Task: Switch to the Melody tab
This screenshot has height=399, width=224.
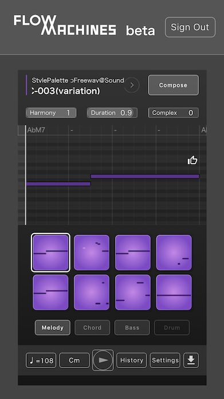Action: coord(53,327)
